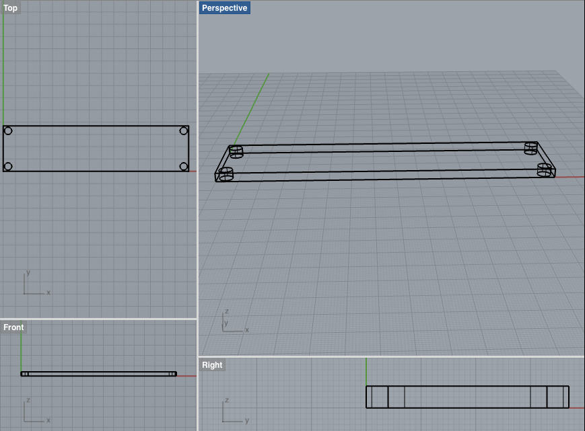This screenshot has width=585, height=431.
Task: Click the axis icon in Front viewport
Action: [x=36, y=411]
